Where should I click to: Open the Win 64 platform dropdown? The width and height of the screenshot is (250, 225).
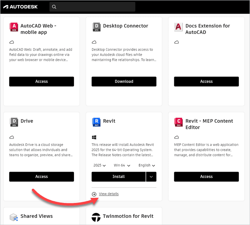[x=122, y=165]
